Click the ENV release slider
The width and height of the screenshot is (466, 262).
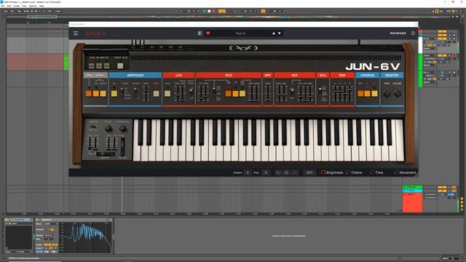pos(349,93)
